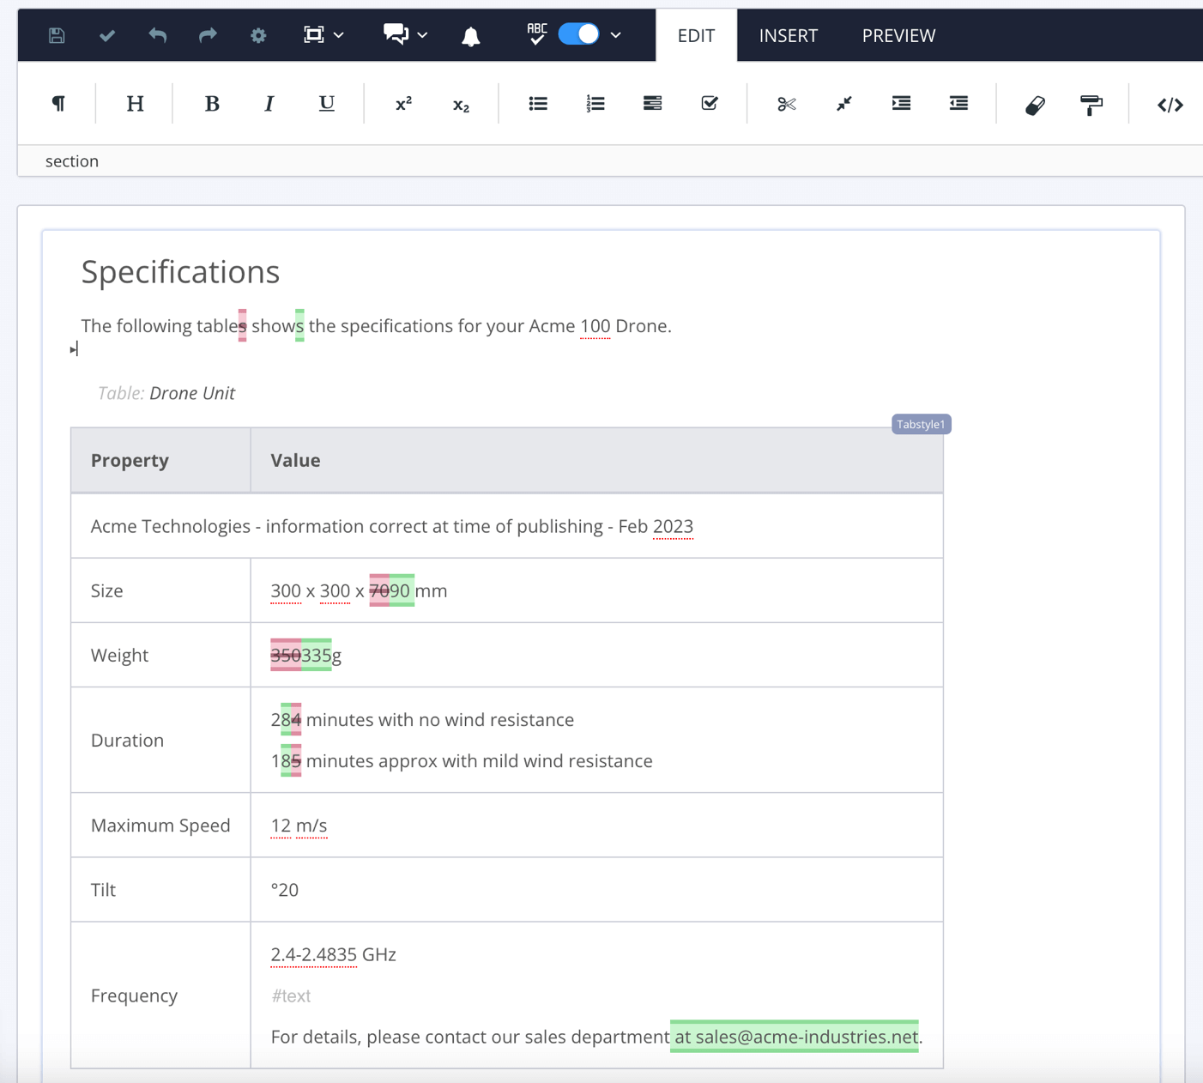Toggle paragraph mark visibility
Viewport: 1203px width, 1083px height.
[x=58, y=103]
